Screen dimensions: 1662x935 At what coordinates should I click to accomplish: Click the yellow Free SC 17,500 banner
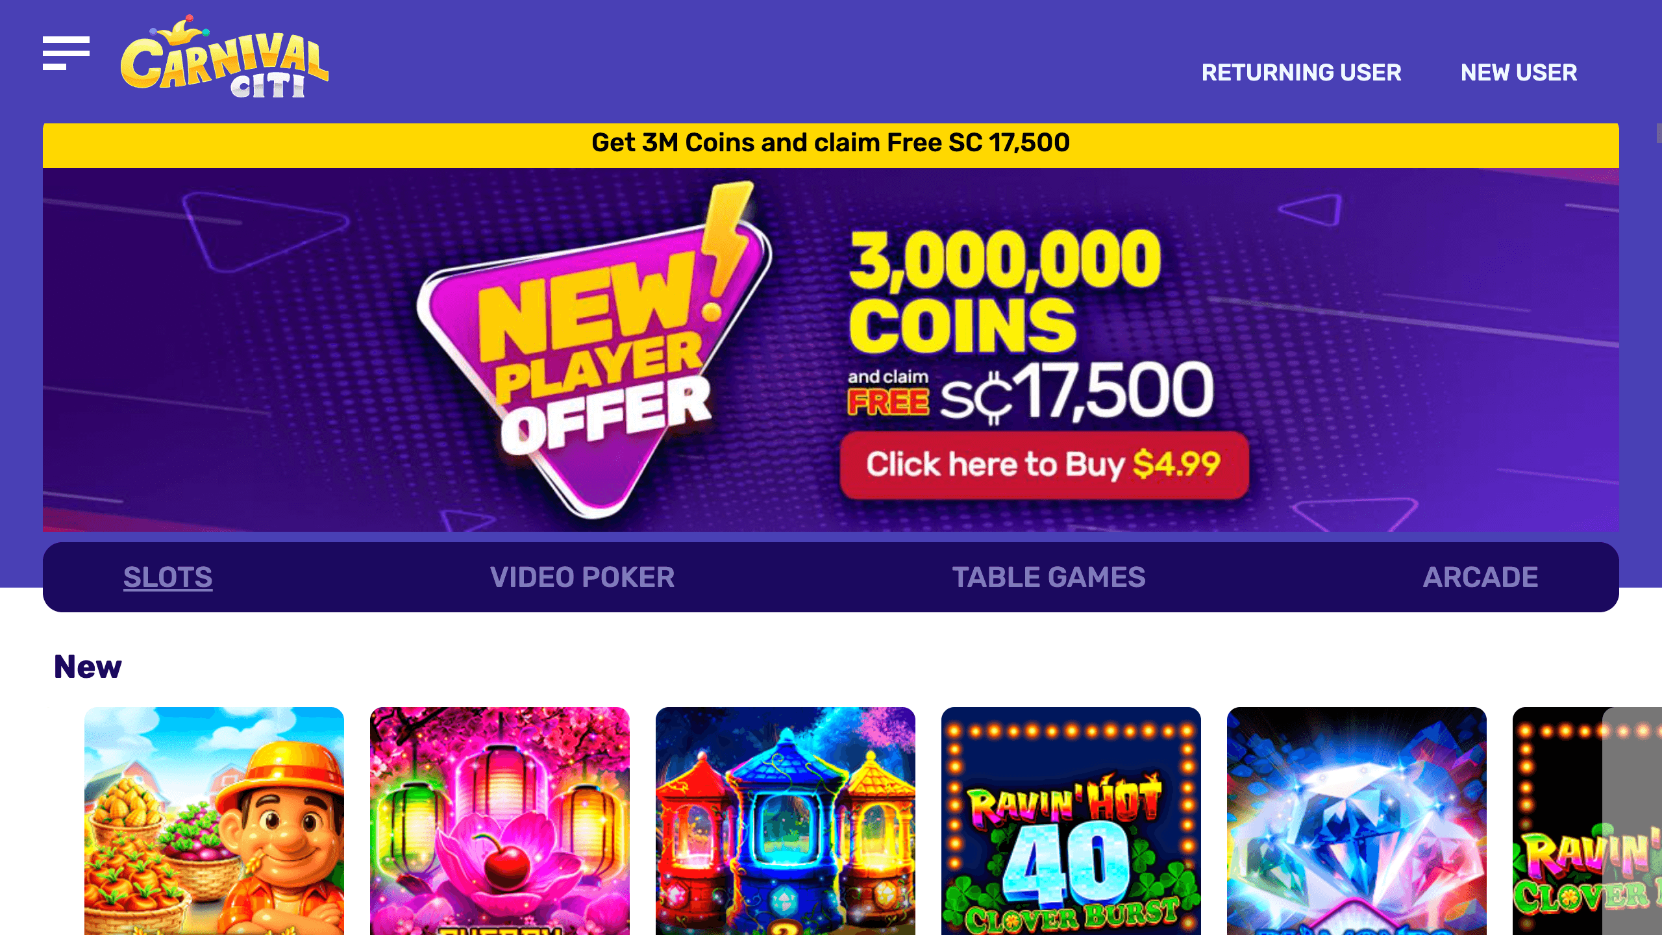[x=831, y=143]
